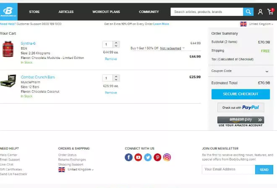Remove Combat Crunch Bars from the cart
This screenshot has width=277, height=188.
coord(111,93)
